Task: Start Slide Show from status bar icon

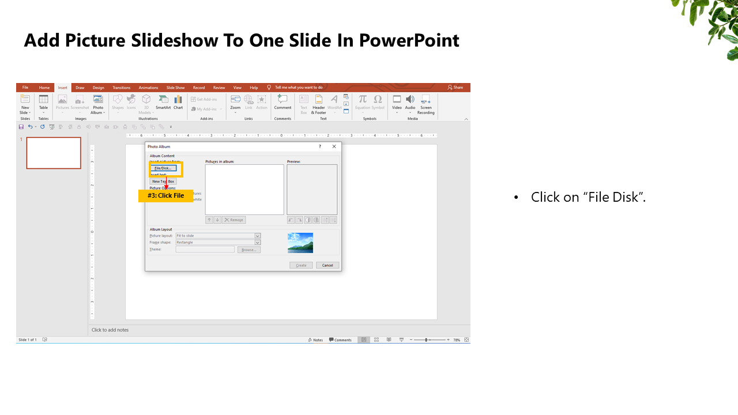Action: (x=402, y=340)
